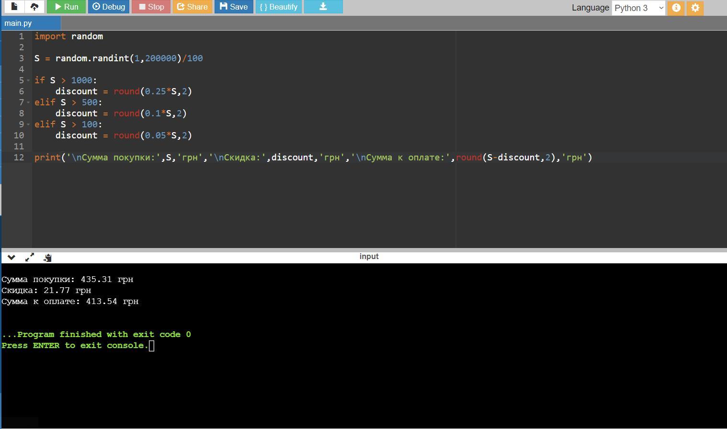
Task: Fold the 'if S > 1000' block
Action: click(29, 80)
